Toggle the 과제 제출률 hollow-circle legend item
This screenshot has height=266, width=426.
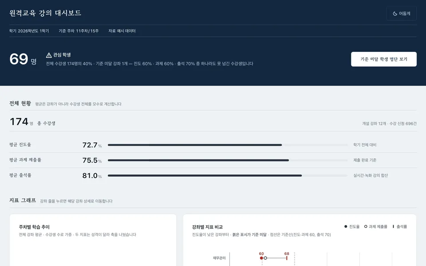pyautogui.click(x=376, y=227)
